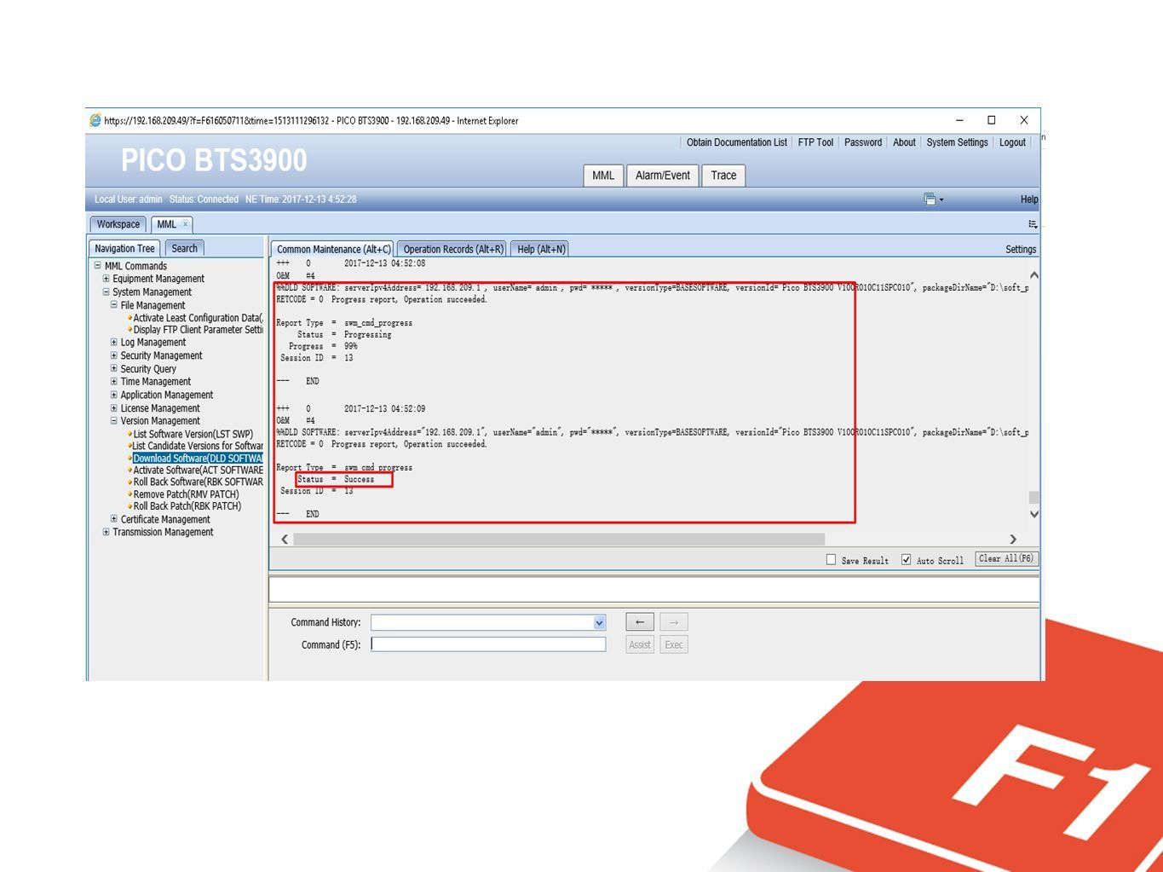1163x872 pixels.
Task: Open System Settings link
Action: [957, 142]
